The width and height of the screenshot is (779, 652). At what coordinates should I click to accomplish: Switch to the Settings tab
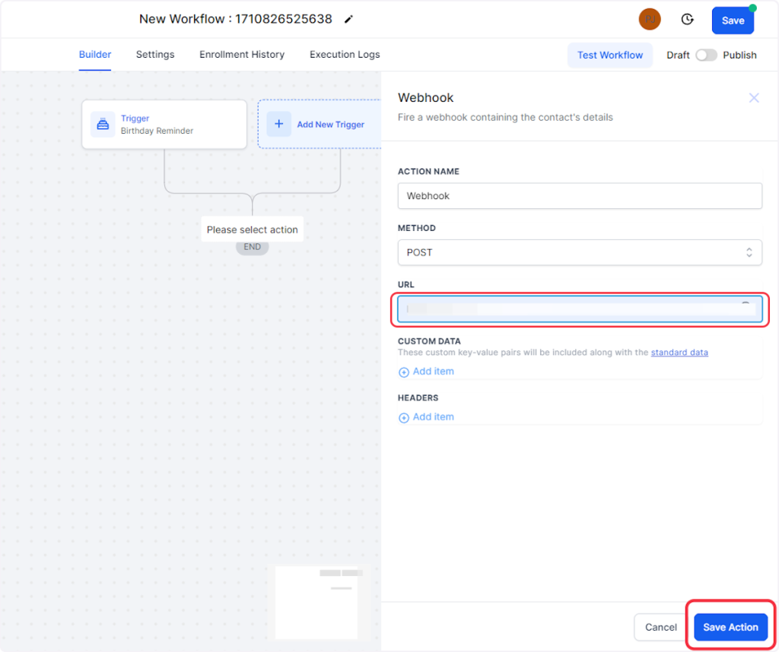tap(155, 55)
